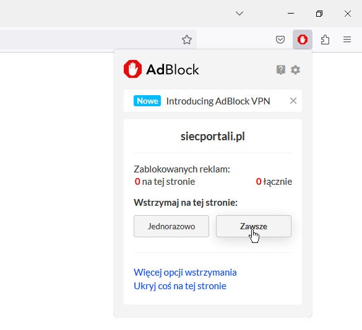The image size is (362, 330).
Task: Open the Introducing AdBlock VPN announcement
Action: click(218, 101)
